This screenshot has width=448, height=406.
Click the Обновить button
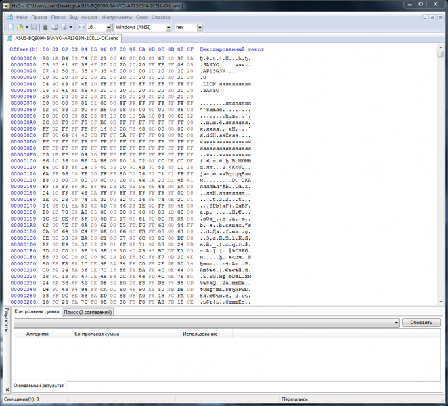point(421,322)
